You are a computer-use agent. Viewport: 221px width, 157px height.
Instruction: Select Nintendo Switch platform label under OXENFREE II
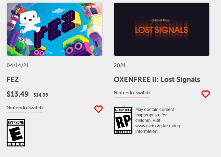click(x=132, y=93)
